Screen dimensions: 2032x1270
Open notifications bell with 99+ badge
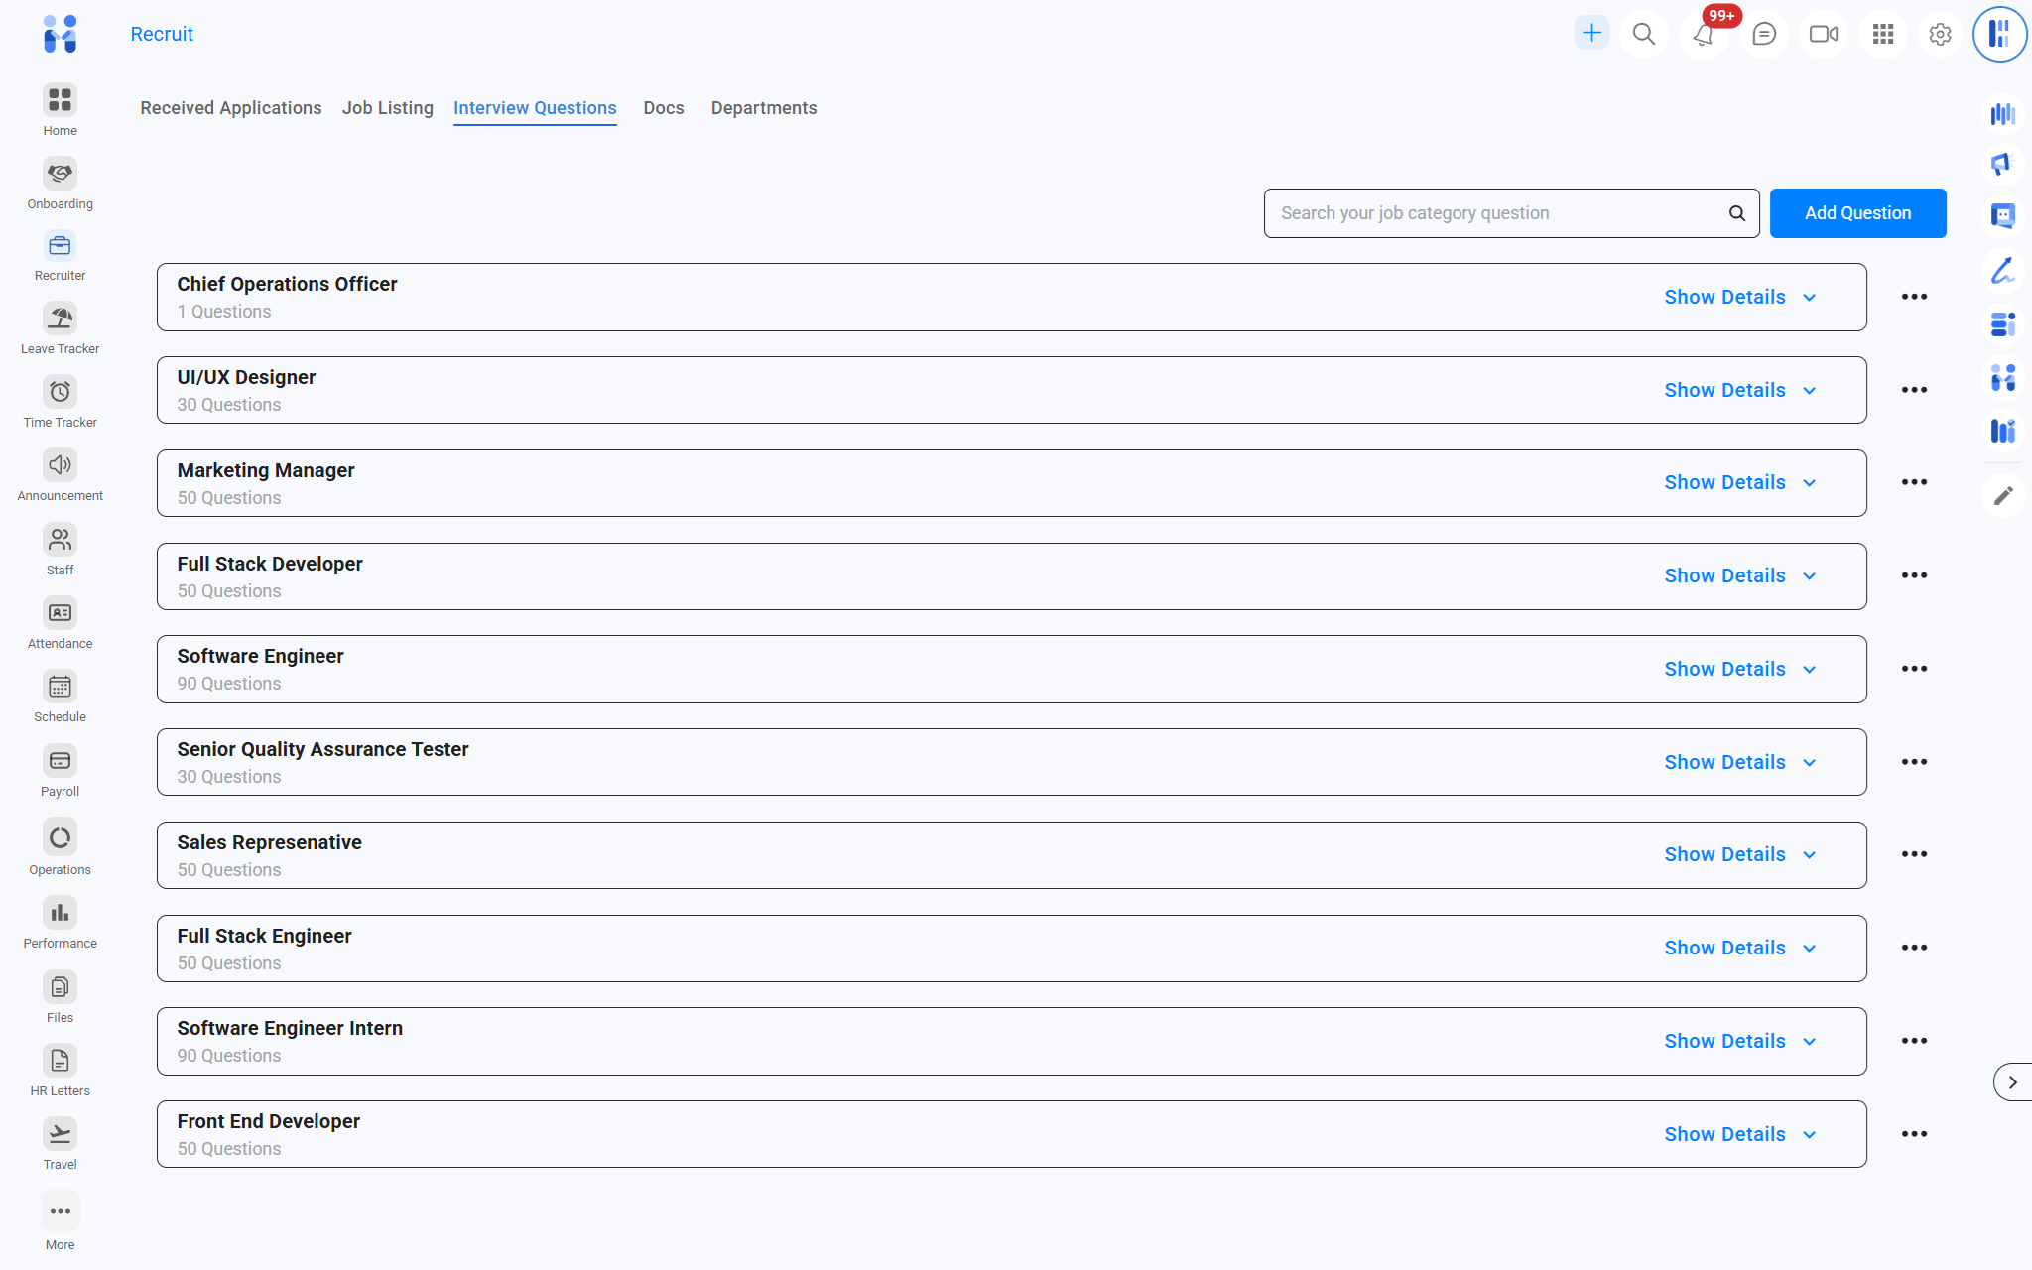[1704, 35]
